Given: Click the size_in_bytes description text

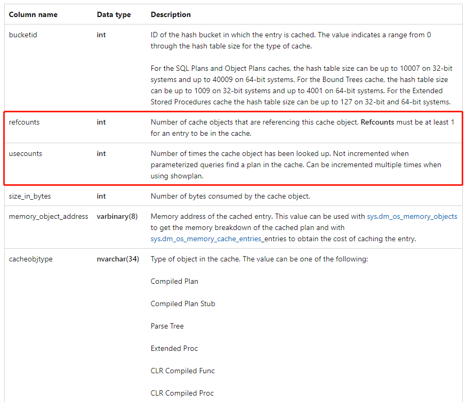Looking at the screenshot, I should coord(230,196).
